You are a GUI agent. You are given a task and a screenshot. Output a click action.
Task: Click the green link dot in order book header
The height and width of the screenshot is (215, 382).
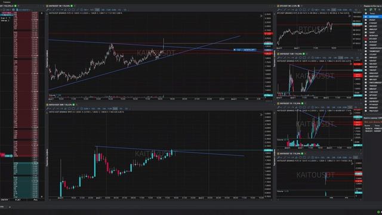click(16, 6)
